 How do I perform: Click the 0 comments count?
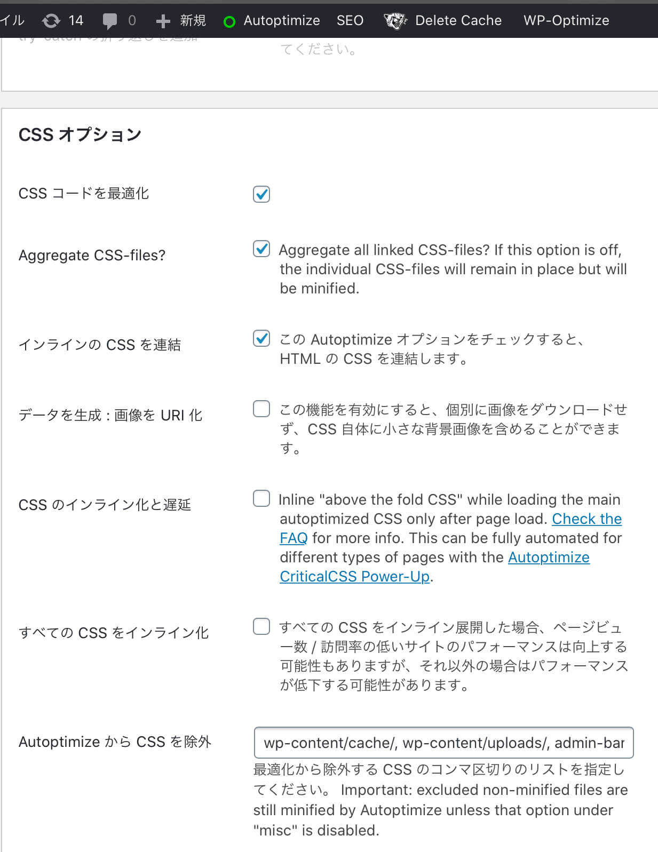pos(132,20)
